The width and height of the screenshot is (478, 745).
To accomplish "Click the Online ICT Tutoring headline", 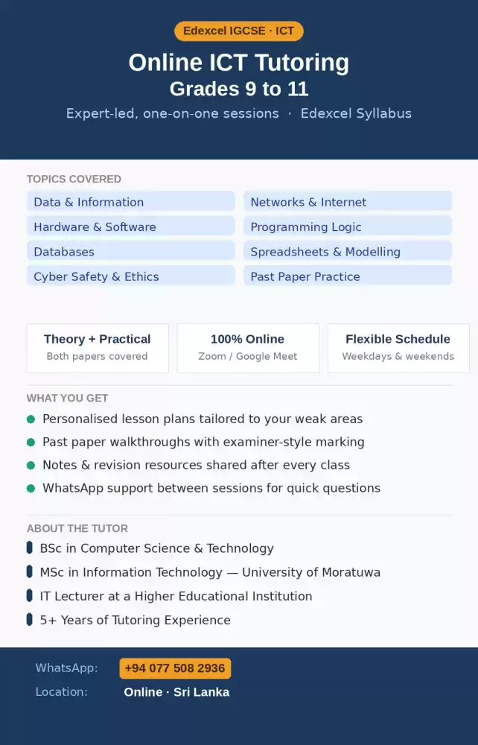I will (239, 63).
